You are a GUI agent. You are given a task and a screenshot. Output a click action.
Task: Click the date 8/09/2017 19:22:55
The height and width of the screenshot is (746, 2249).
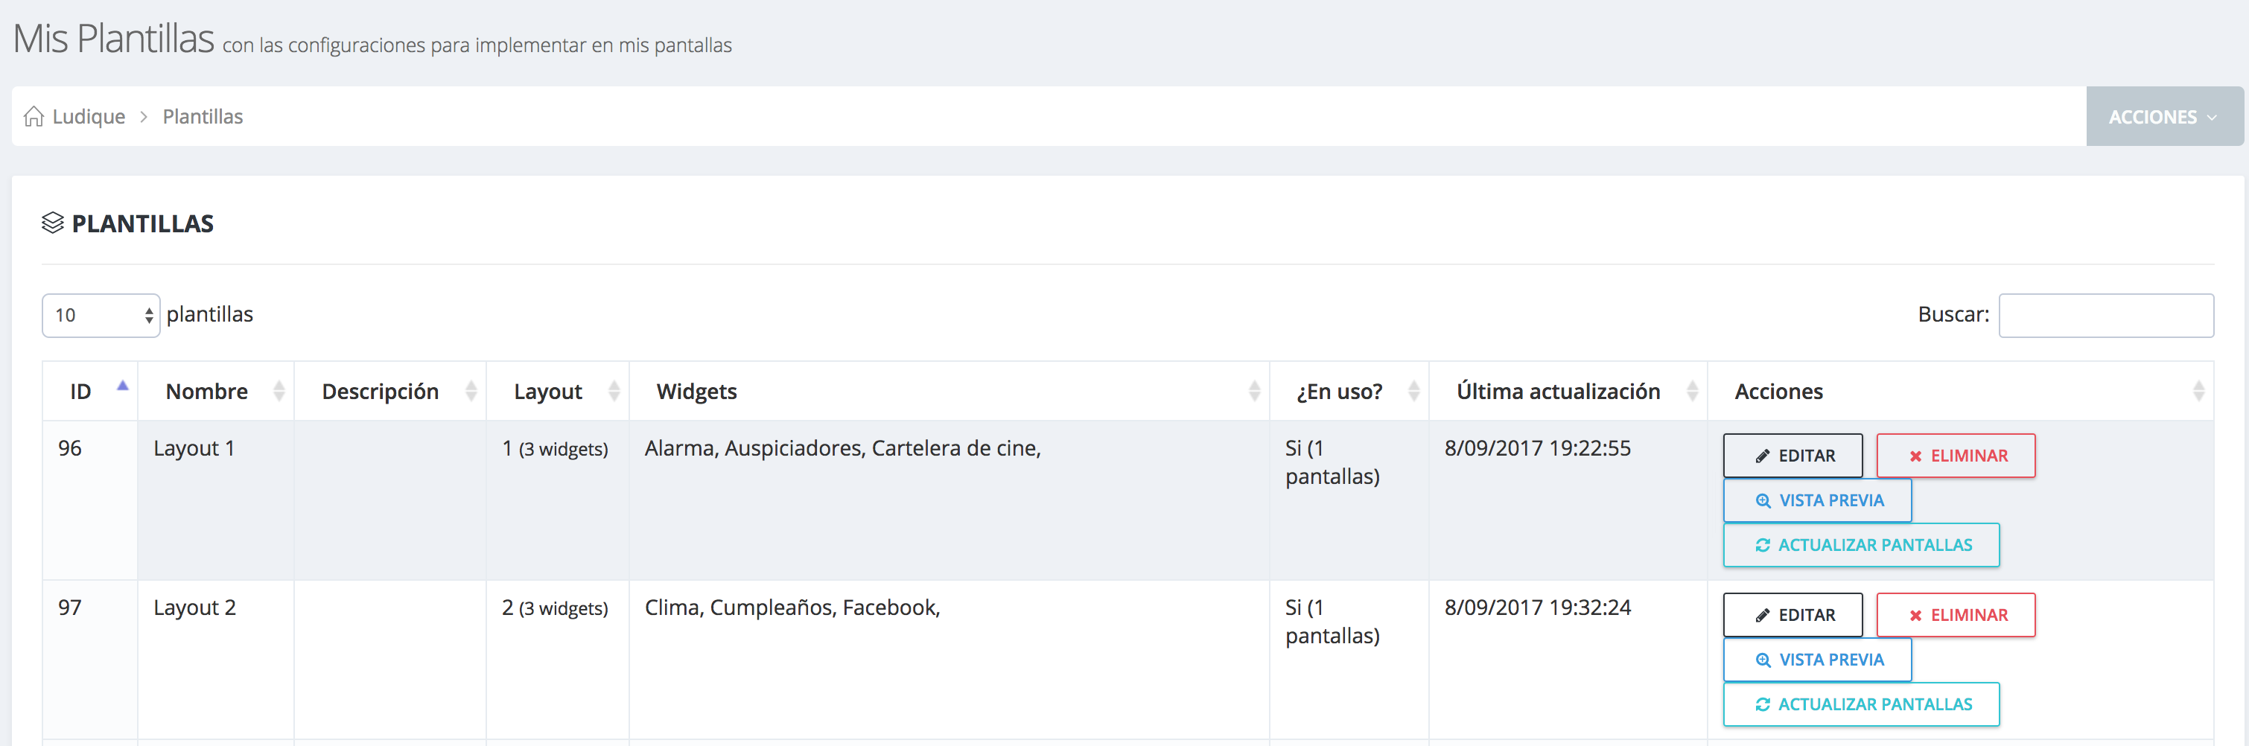click(1538, 448)
